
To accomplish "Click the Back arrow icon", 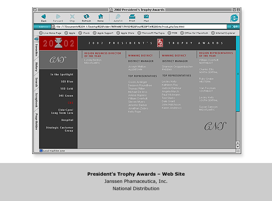I will pyautogui.click(x=44, y=17).
